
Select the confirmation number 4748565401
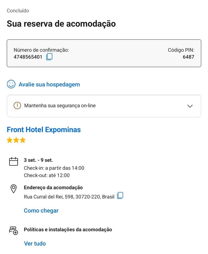coord(28,57)
